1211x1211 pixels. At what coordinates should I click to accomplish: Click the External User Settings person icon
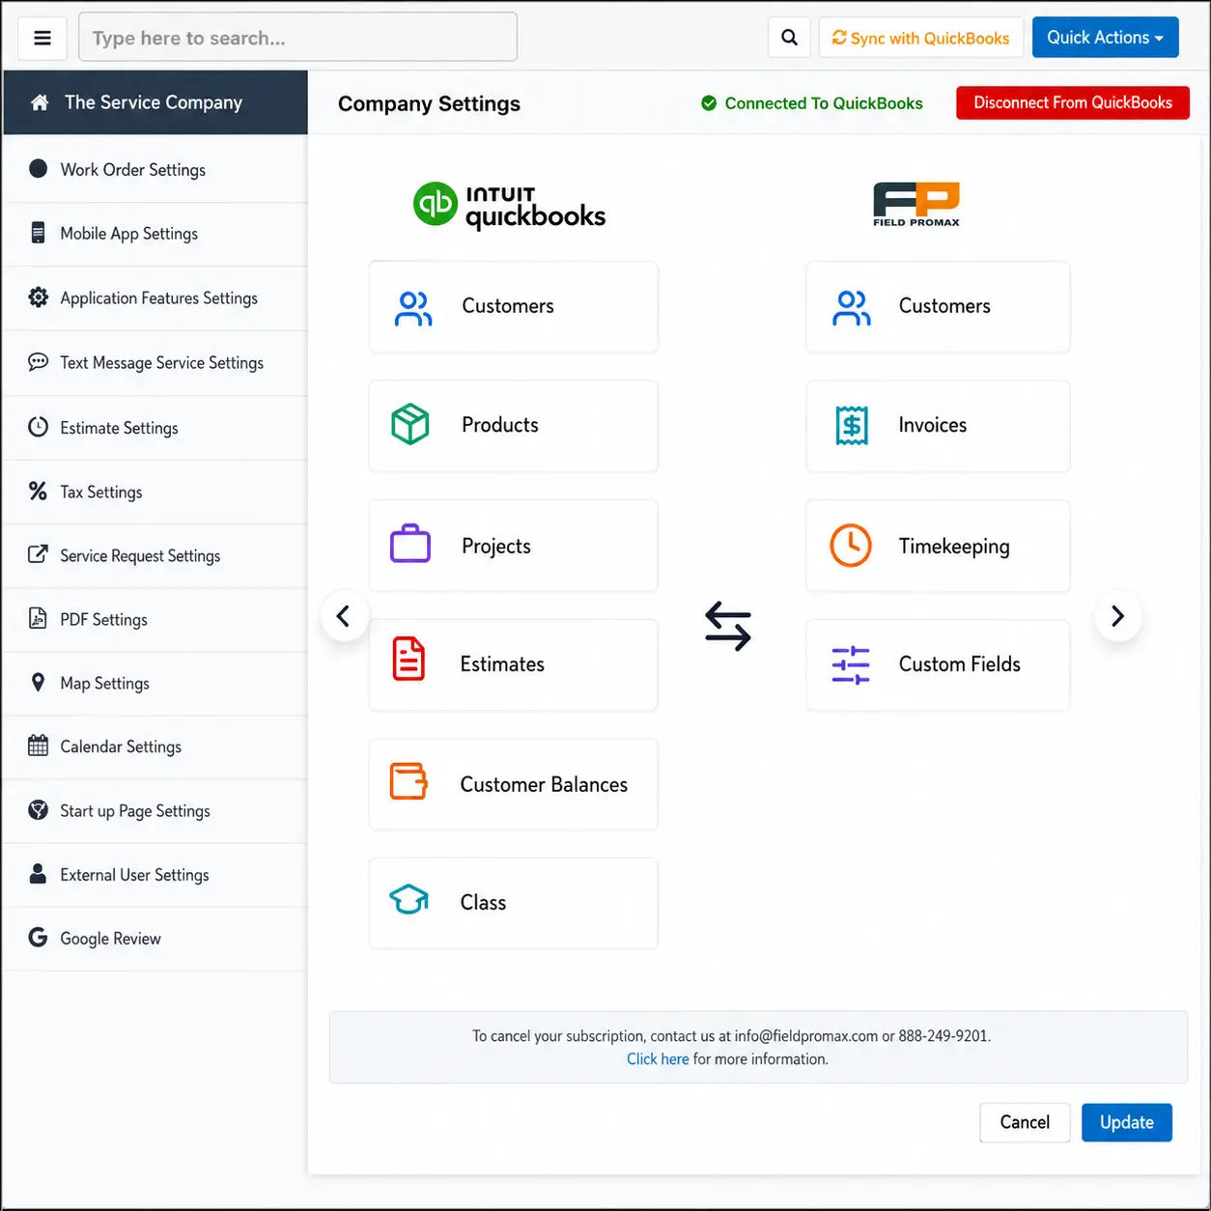point(38,874)
